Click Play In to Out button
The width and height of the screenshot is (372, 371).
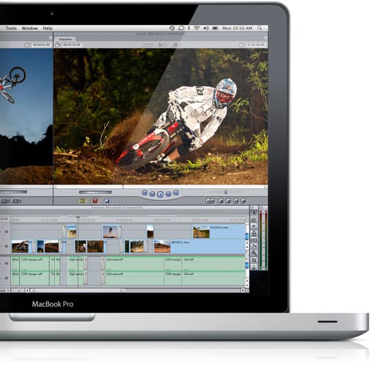[152, 194]
